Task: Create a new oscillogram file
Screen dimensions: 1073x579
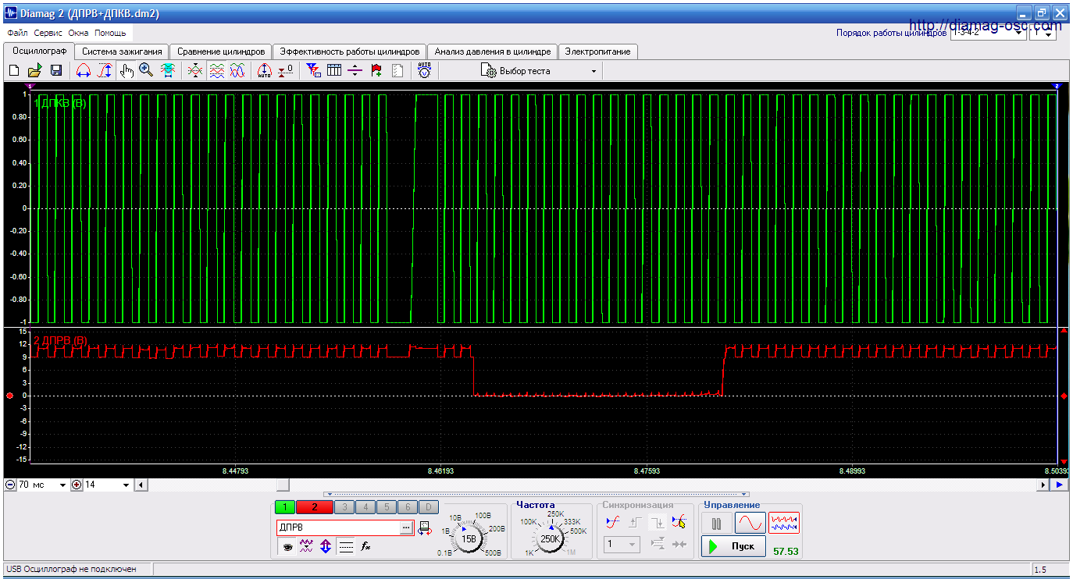Action: coord(14,71)
